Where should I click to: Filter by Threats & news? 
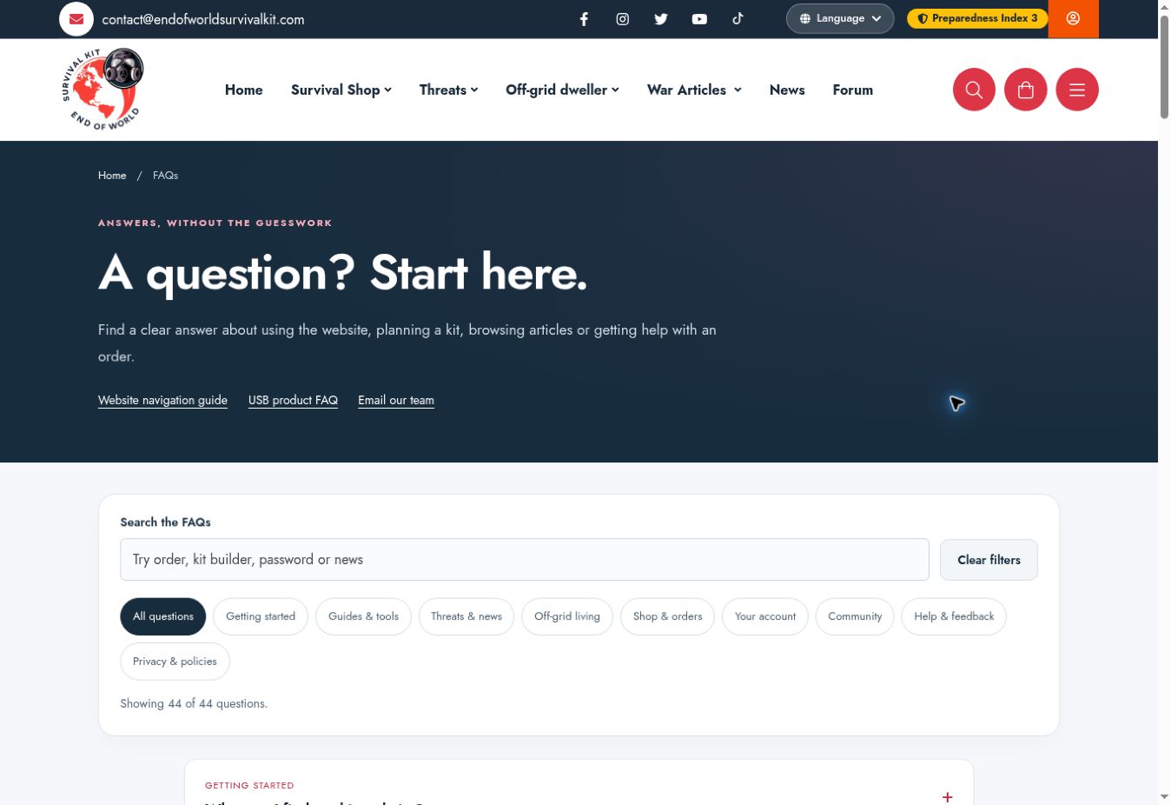tap(466, 616)
